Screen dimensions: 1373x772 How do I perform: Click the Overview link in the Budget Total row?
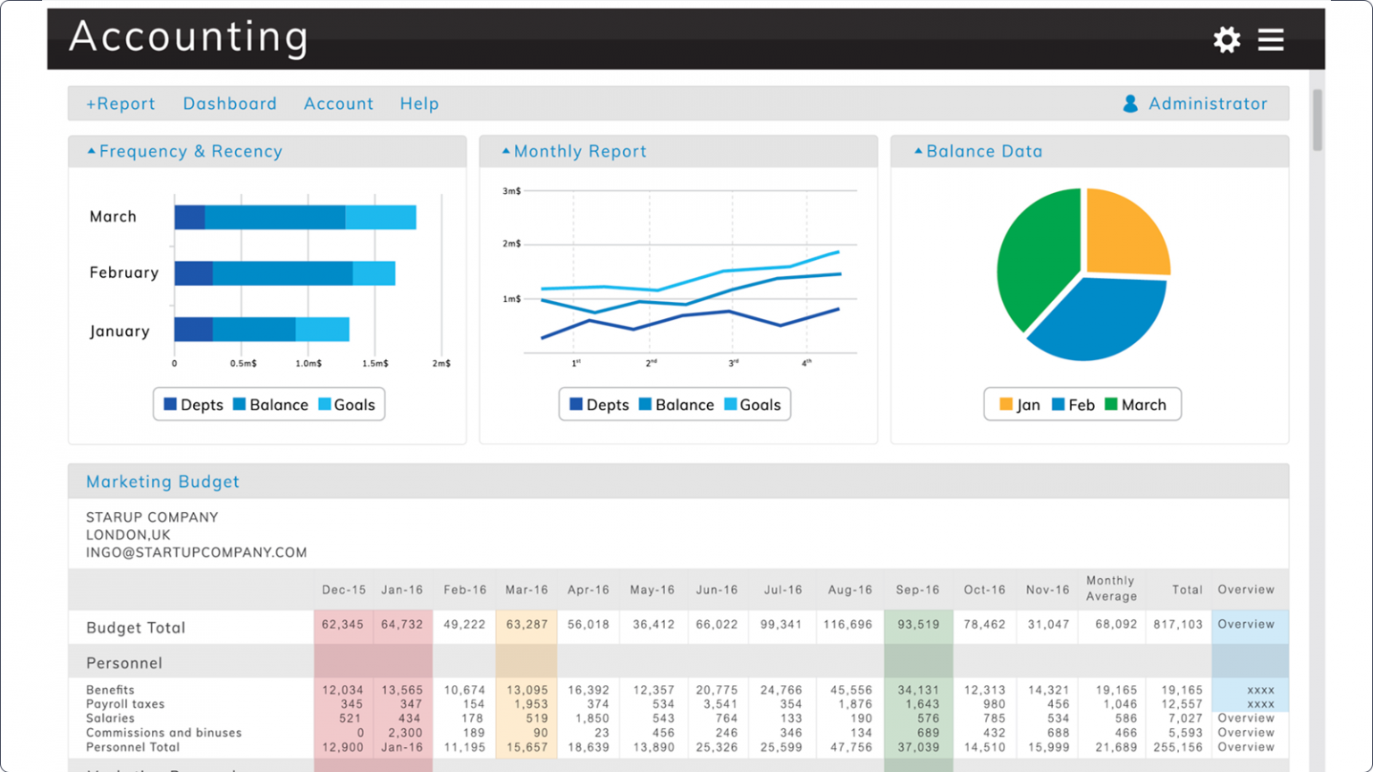click(x=1246, y=625)
